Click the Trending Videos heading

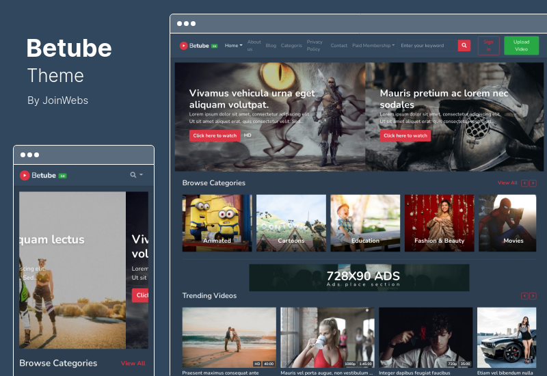[209, 296]
